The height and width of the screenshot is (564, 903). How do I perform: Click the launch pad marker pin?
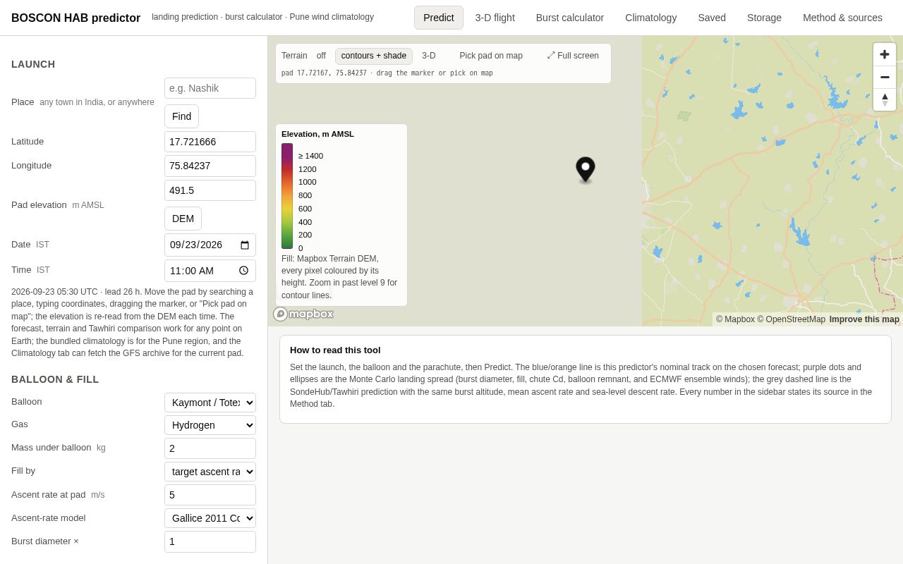click(x=586, y=170)
